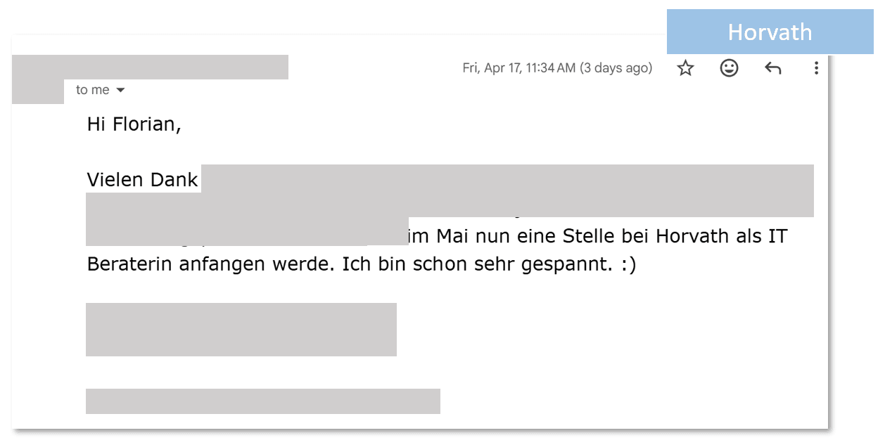Click the blue Horvath label
Viewport: 885px width, 440px height.
point(770,32)
